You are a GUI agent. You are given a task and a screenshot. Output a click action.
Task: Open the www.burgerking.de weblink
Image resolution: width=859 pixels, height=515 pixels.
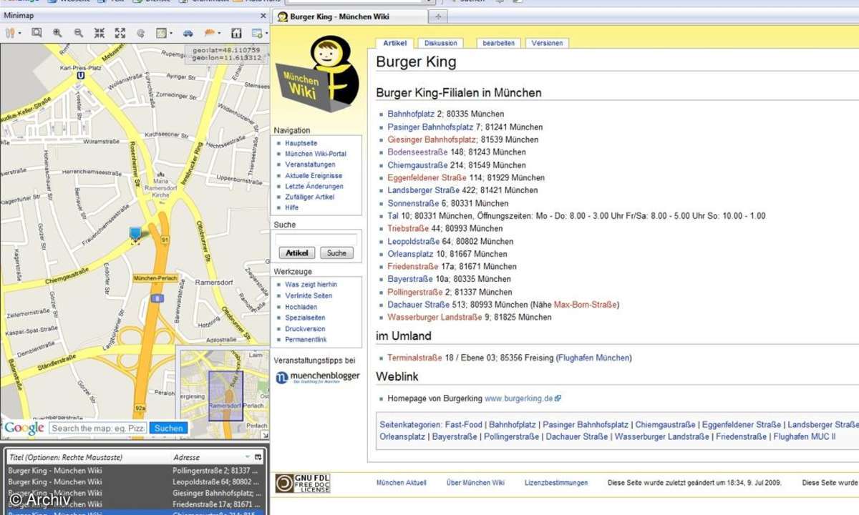point(519,398)
